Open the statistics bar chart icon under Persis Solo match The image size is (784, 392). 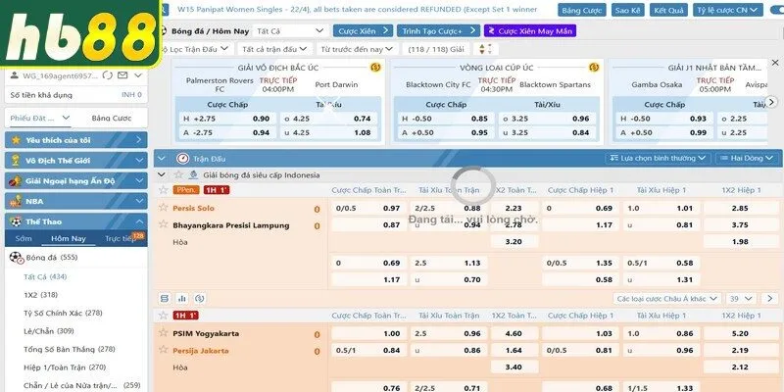pyautogui.click(x=182, y=299)
